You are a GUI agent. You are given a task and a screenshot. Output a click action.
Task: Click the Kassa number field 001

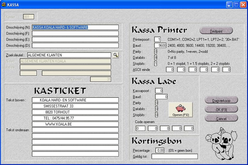(29, 17)
